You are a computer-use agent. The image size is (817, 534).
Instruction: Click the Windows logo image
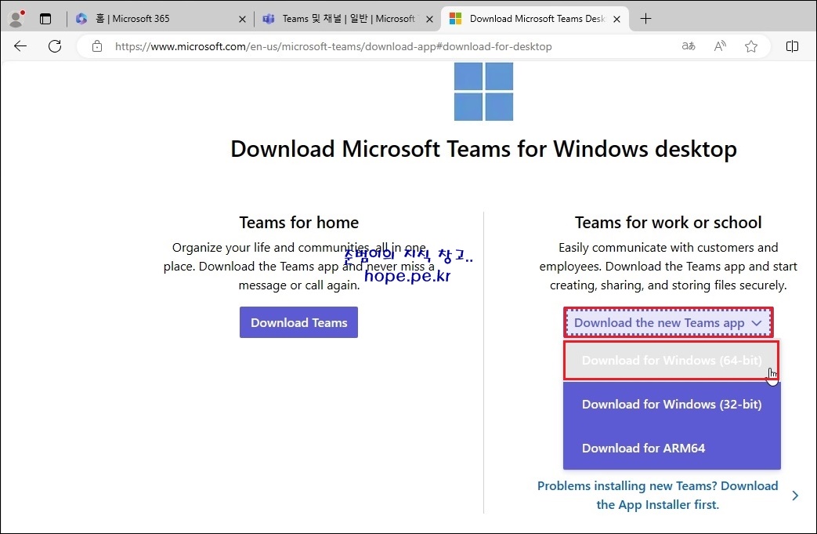pyautogui.click(x=483, y=91)
